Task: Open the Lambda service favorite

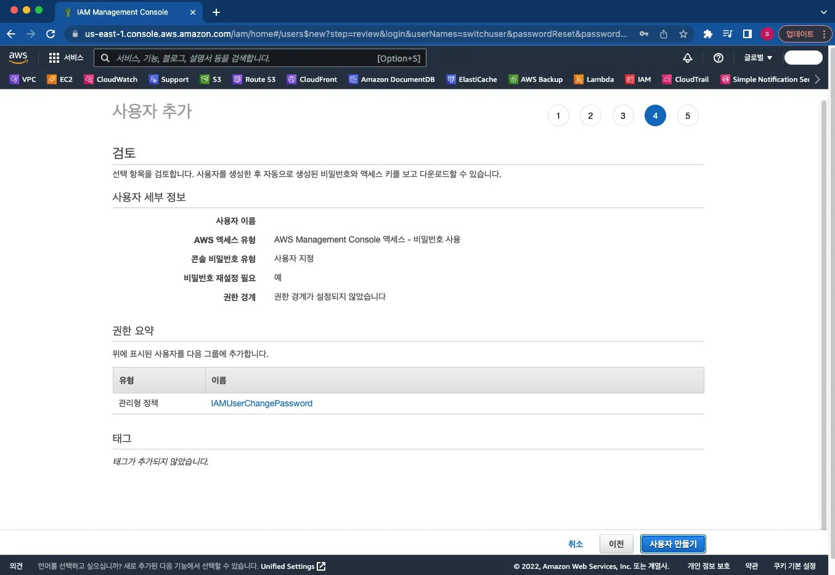Action: pyautogui.click(x=594, y=79)
